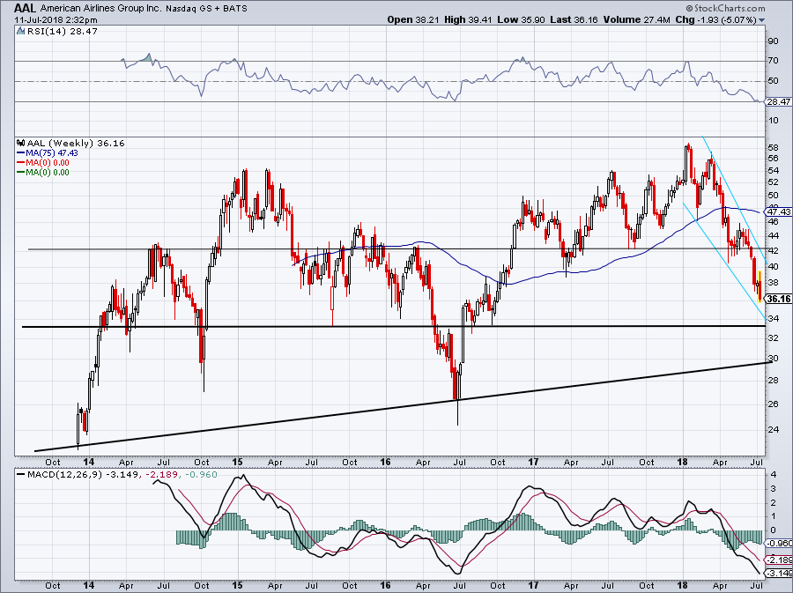Click the Chg -1.93 (-5.07%) value
This screenshot has height=593, width=793.
click(715, 19)
